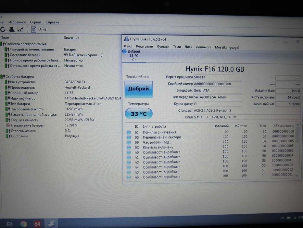This screenshot has width=303, height=228.
Task: Select Производитель Hewlett-Packard row
Action: click(47, 87)
